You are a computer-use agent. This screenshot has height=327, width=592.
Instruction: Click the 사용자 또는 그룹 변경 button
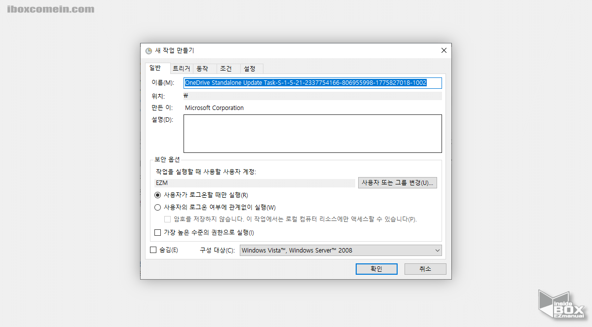click(x=397, y=182)
